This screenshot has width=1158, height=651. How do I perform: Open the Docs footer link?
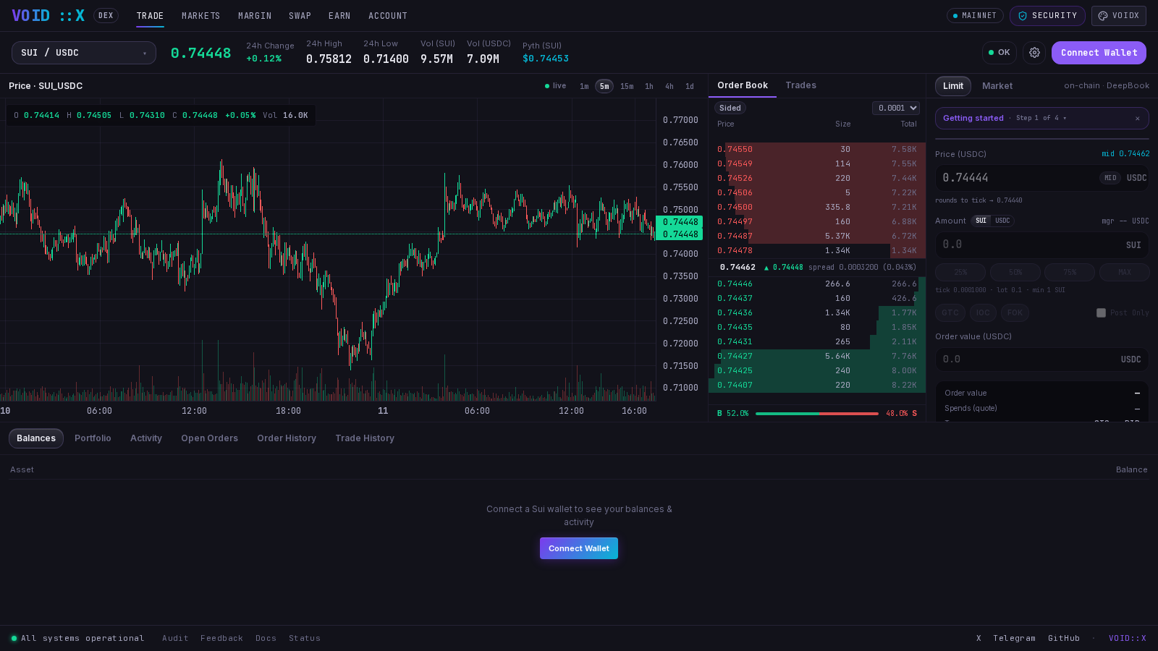(266, 638)
